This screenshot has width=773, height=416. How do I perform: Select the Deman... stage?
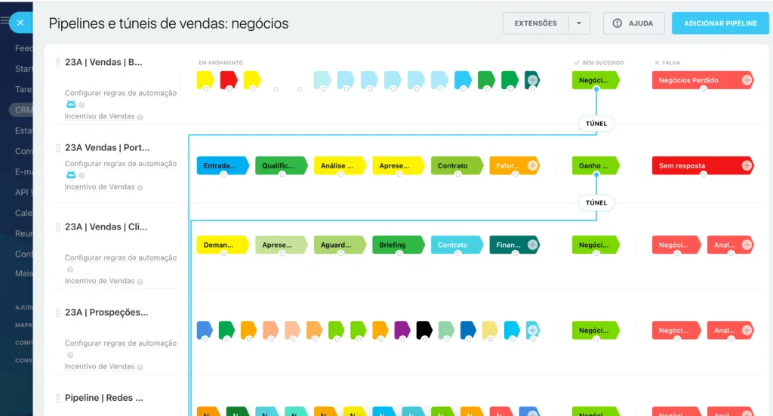tap(223, 245)
